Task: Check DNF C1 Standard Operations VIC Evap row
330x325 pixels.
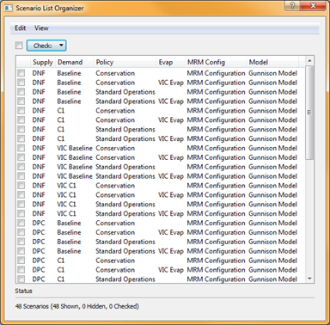Action: point(21,138)
